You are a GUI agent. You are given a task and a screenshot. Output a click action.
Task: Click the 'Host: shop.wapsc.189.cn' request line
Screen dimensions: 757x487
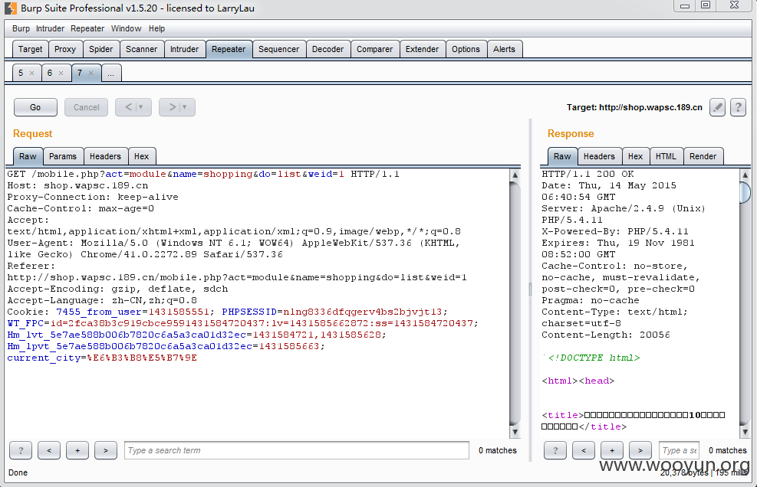point(77,185)
